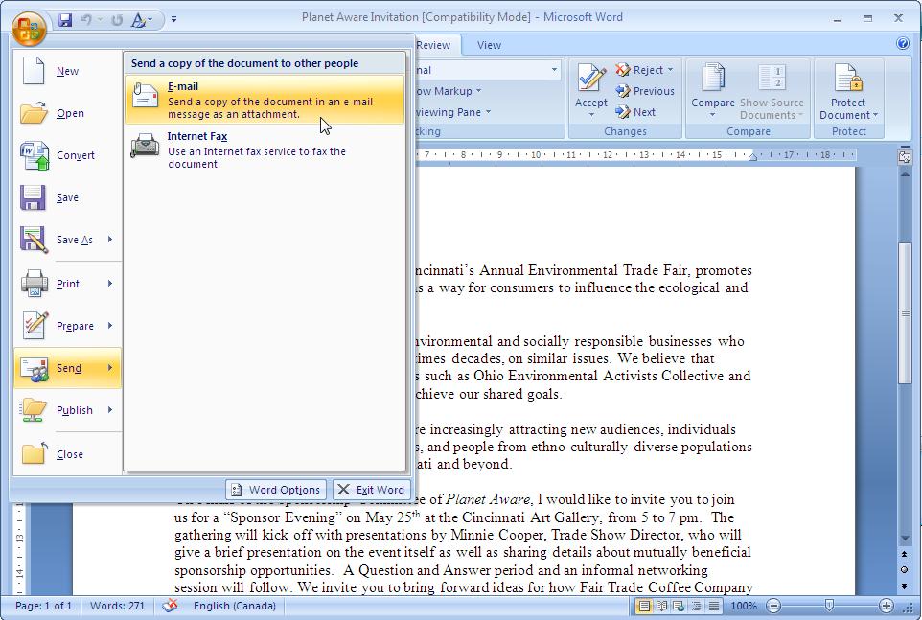922x620 pixels.
Task: Toggle the ruler view button
Action: 905,157
